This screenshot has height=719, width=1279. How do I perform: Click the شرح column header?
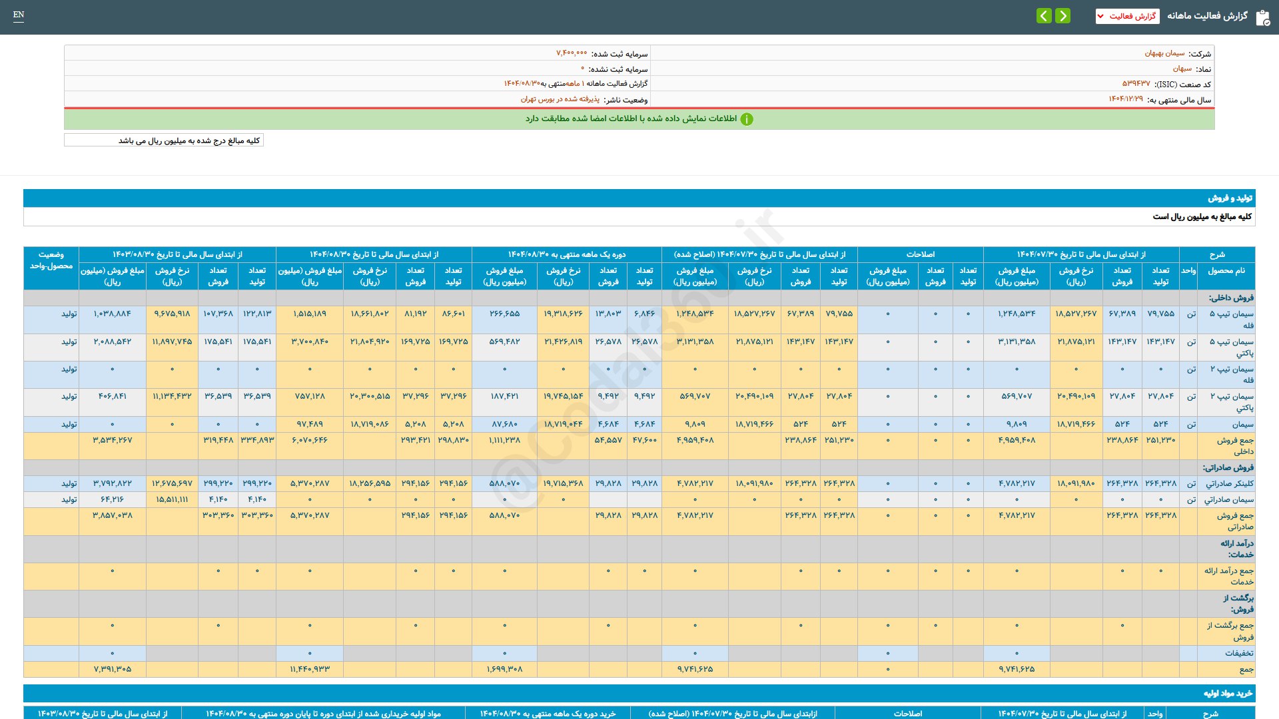(1216, 254)
